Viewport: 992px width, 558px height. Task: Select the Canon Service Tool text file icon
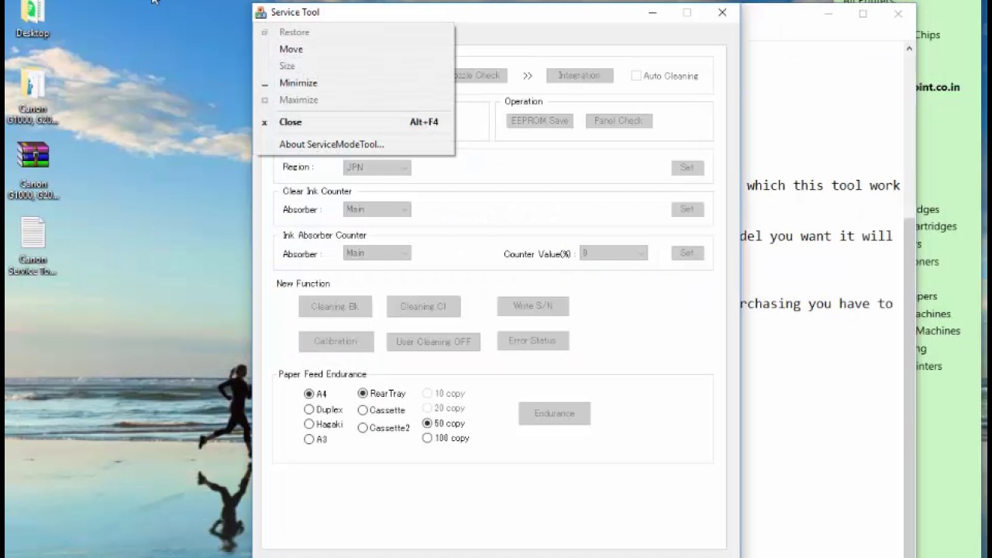[x=33, y=246]
